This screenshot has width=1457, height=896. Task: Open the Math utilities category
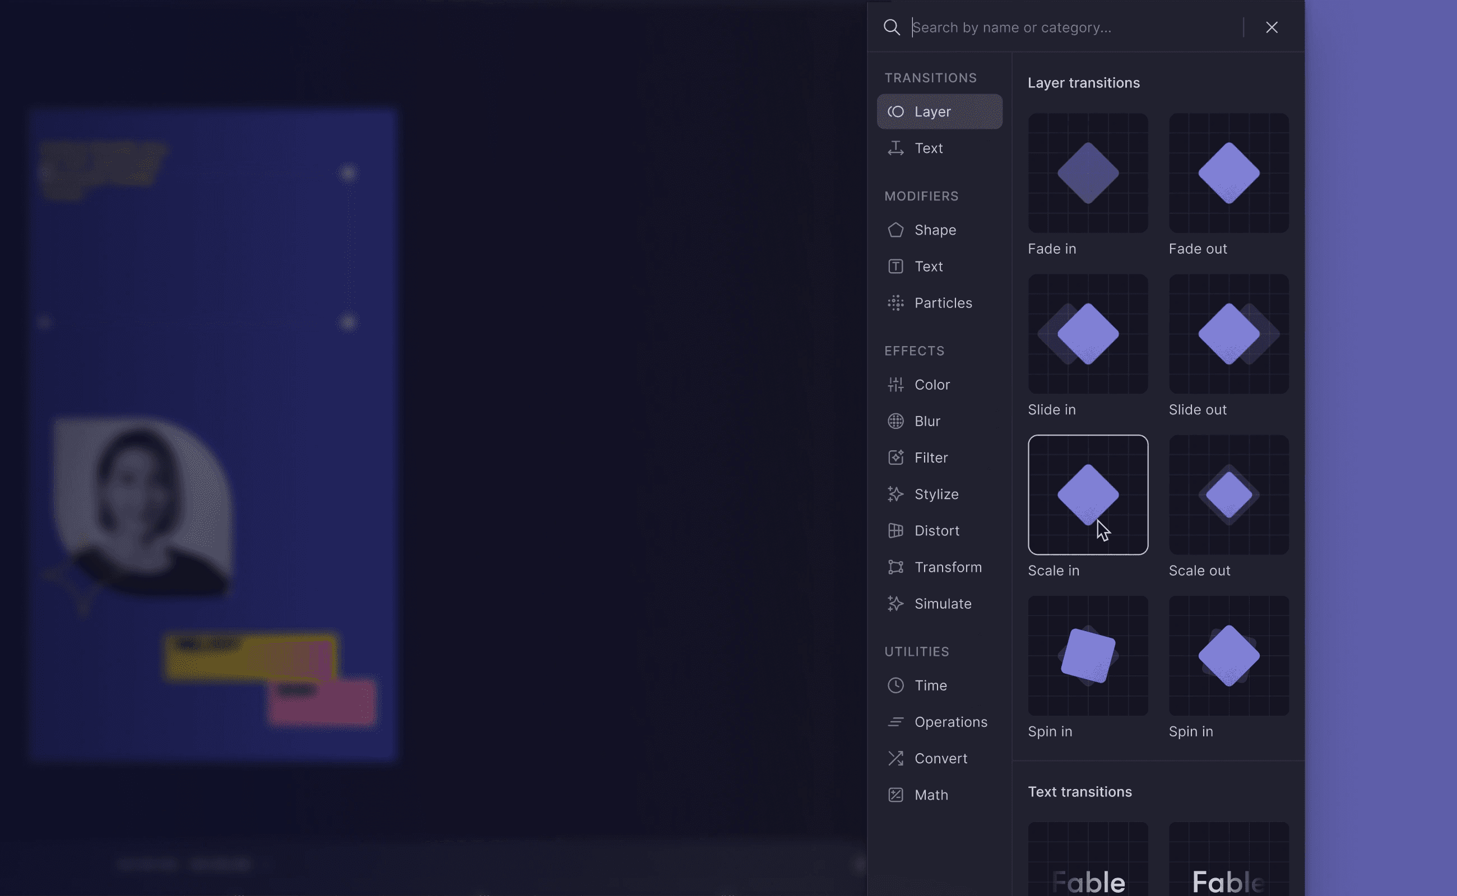tap(930, 795)
